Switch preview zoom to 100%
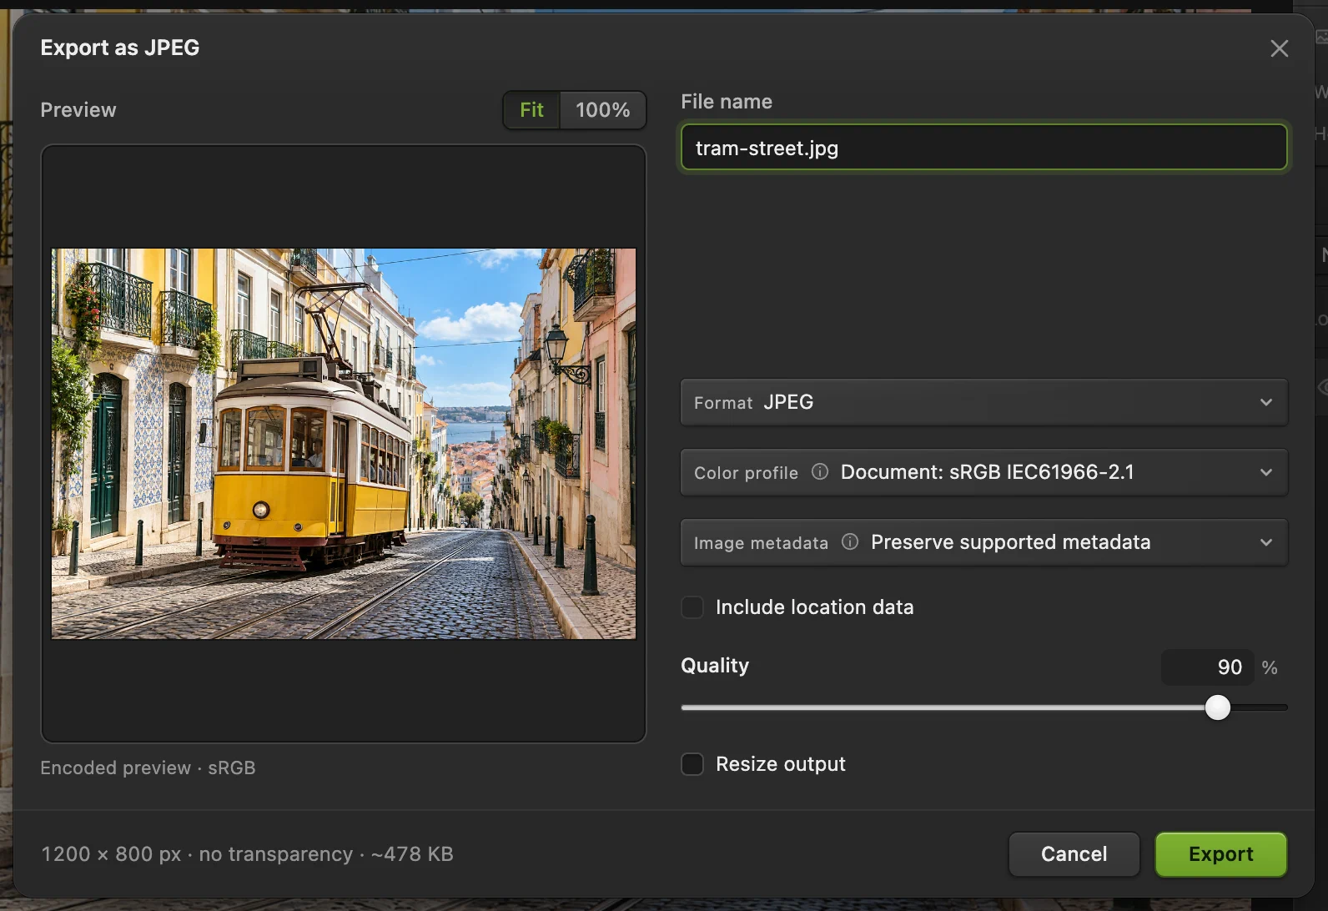Image resolution: width=1328 pixels, height=911 pixels. click(602, 110)
